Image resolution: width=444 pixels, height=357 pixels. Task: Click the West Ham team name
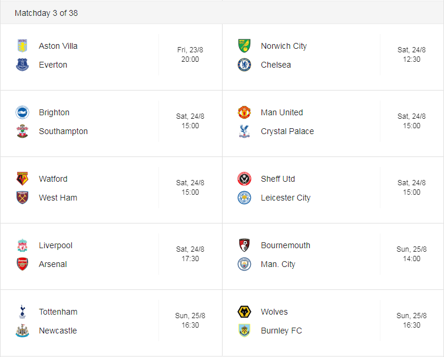point(58,198)
